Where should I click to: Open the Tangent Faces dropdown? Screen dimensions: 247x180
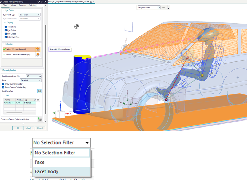pyautogui.click(x=149, y=7)
